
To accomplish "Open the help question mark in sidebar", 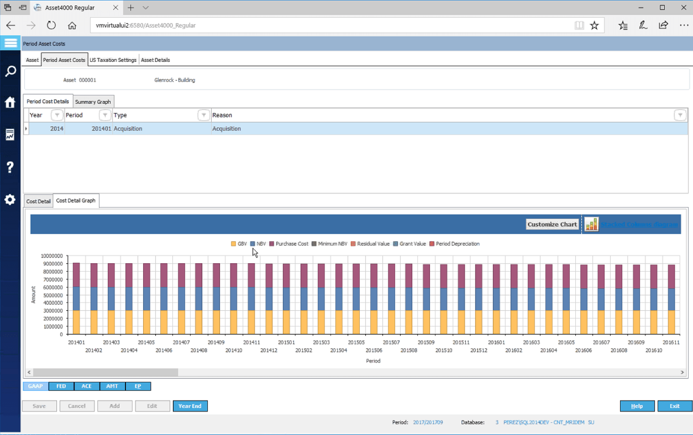I will click(10, 167).
